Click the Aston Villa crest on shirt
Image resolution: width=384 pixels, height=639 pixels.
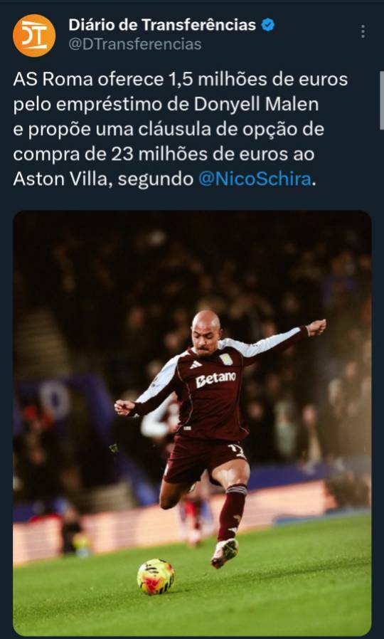225,359
